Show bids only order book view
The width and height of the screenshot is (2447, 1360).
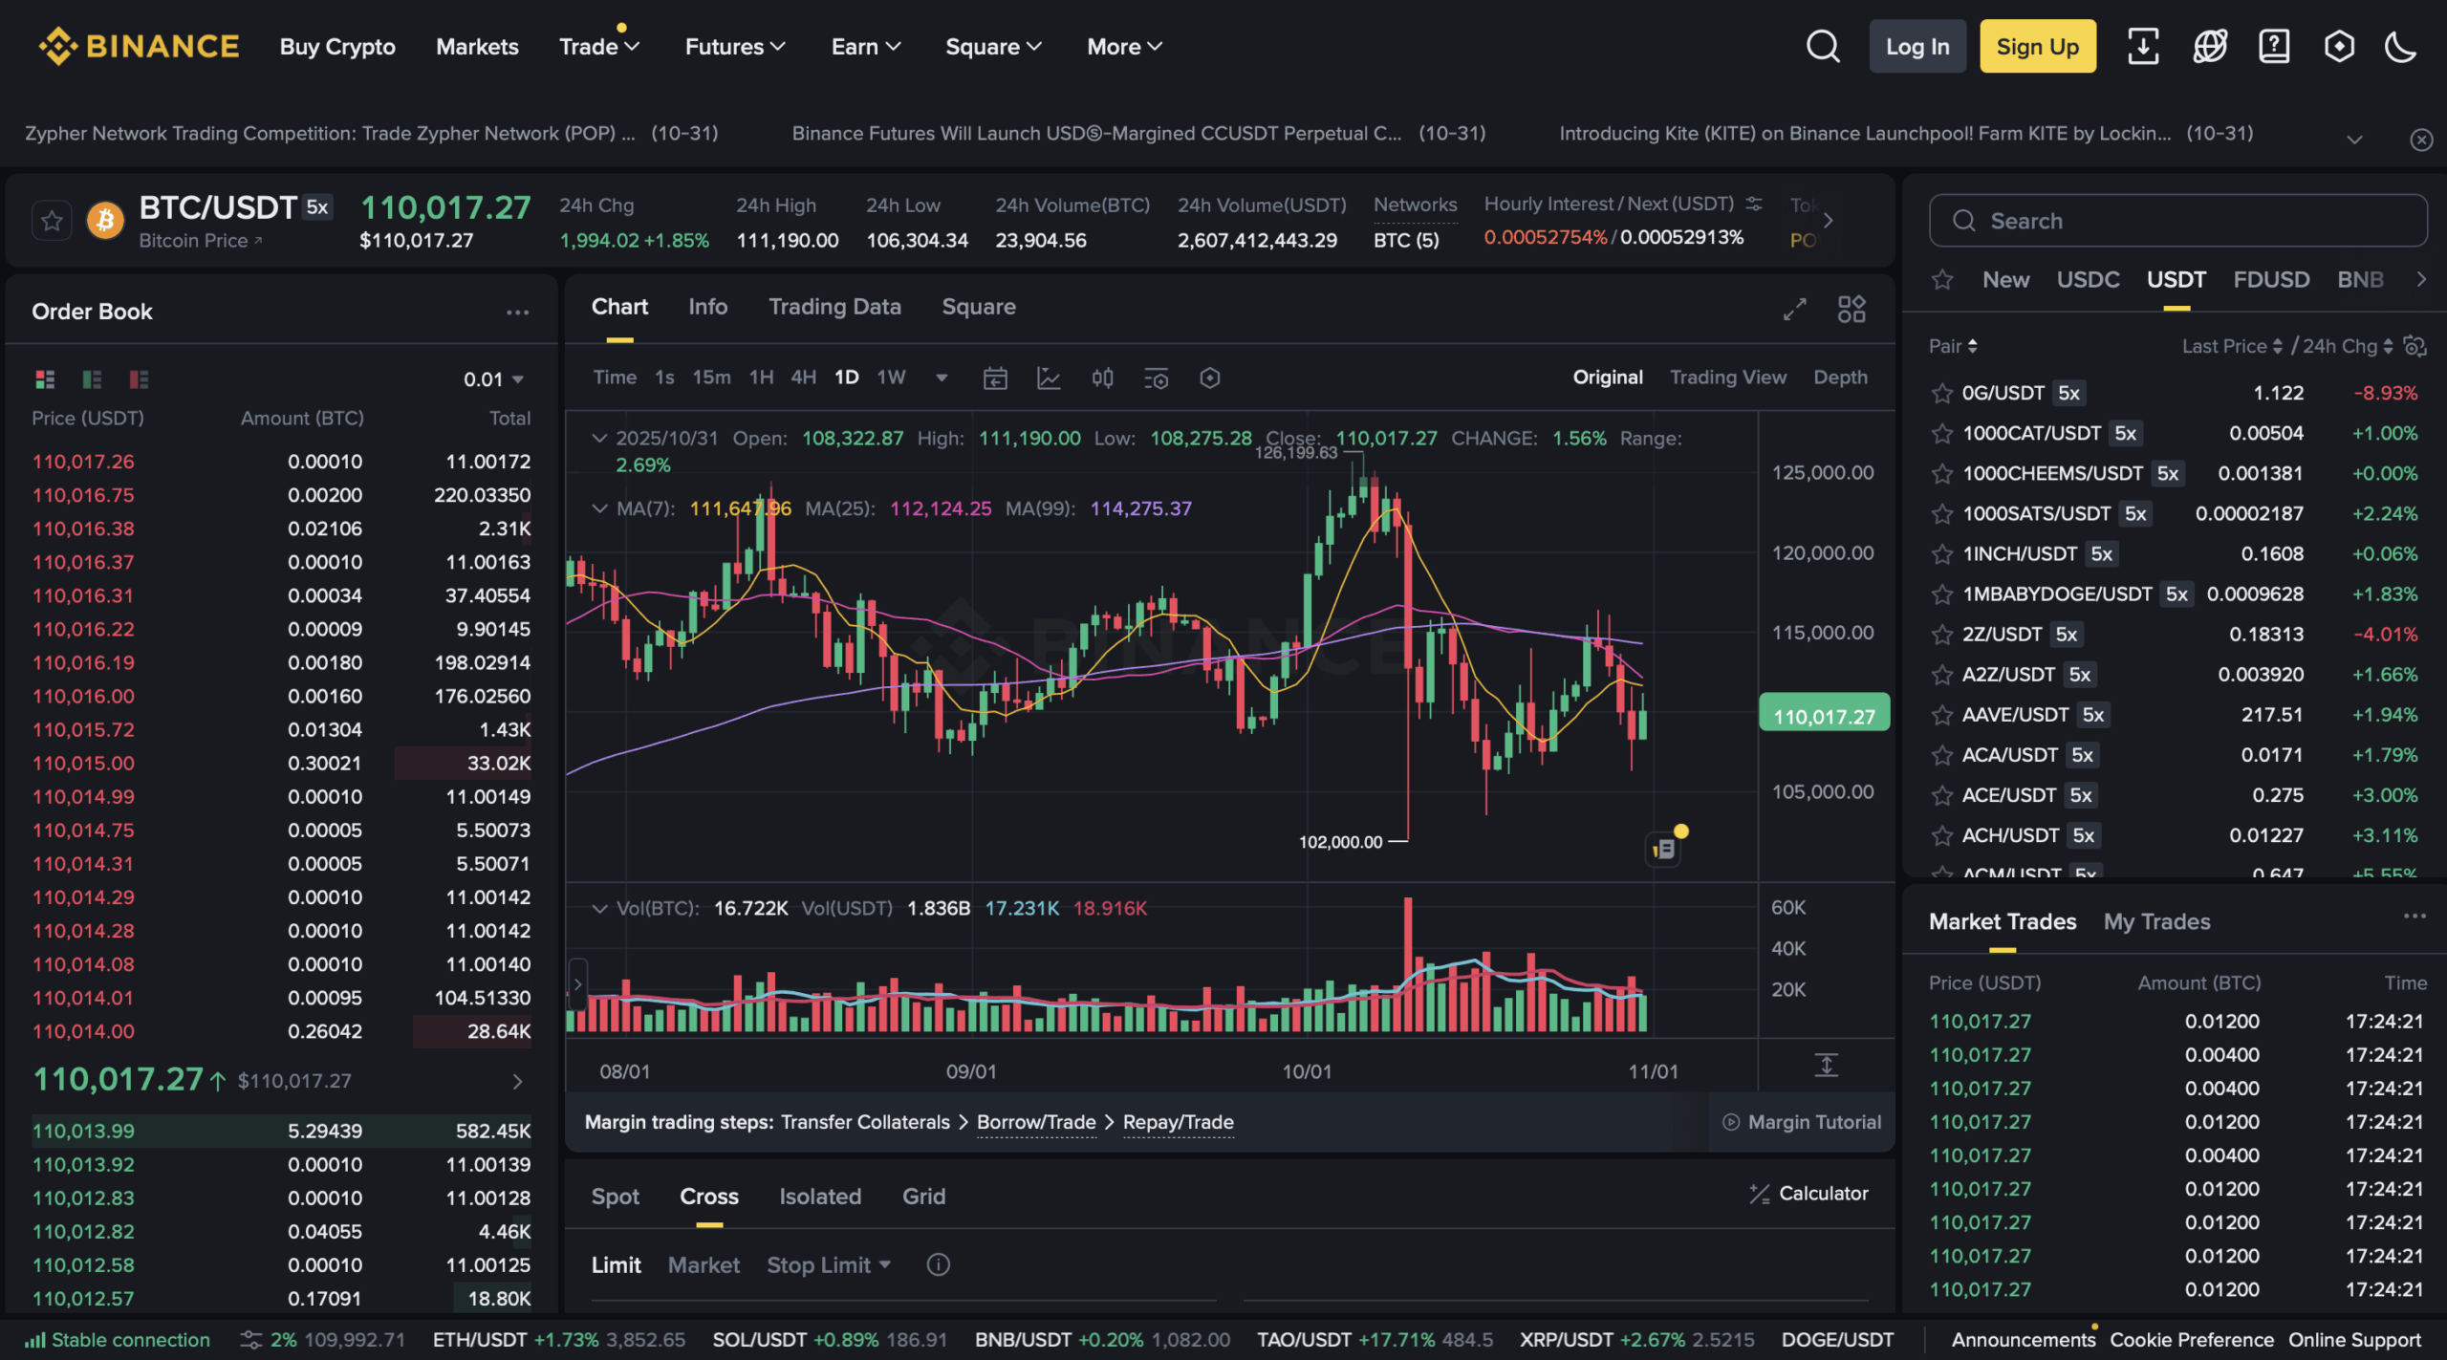92,379
